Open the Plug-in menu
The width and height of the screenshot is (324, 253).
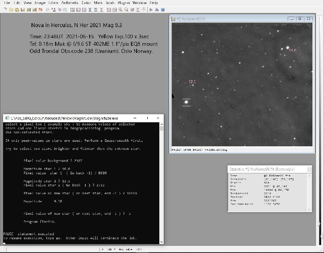click(x=124, y=3)
